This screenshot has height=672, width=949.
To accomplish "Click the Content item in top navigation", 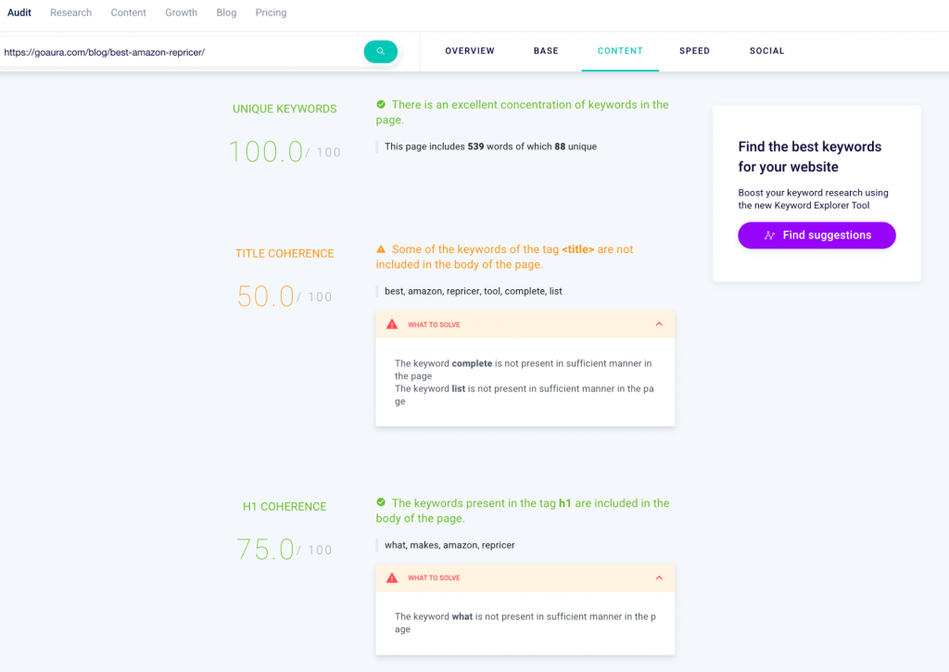I will (128, 13).
